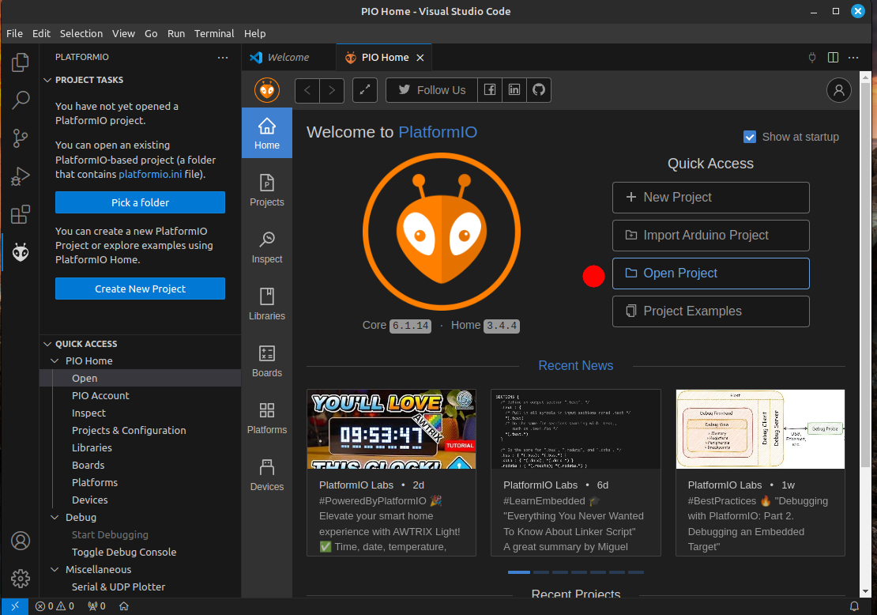Open the File menu

pyautogui.click(x=14, y=33)
